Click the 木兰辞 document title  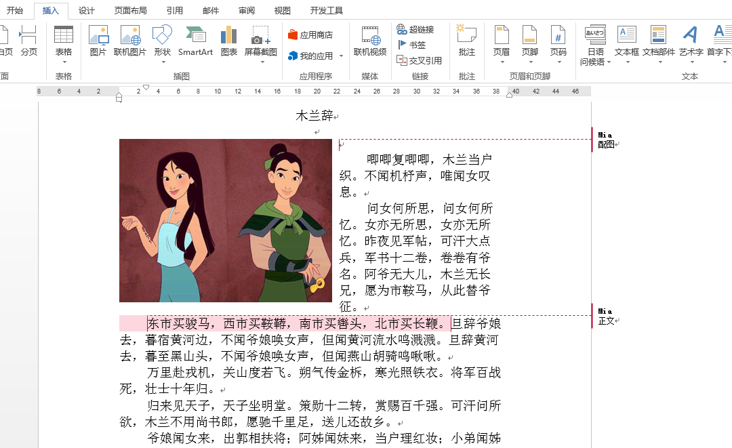(314, 115)
